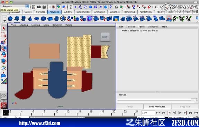Open the viewport Shading menu

coord(24,25)
